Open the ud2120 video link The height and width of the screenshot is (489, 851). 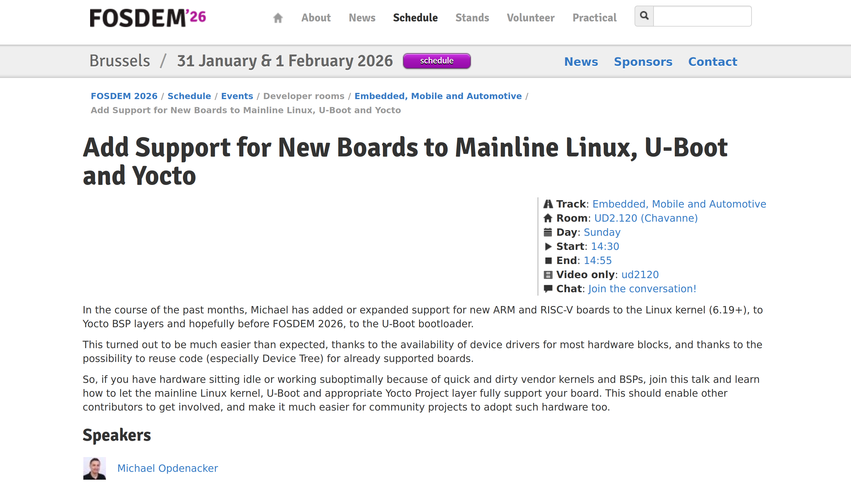[640, 275]
